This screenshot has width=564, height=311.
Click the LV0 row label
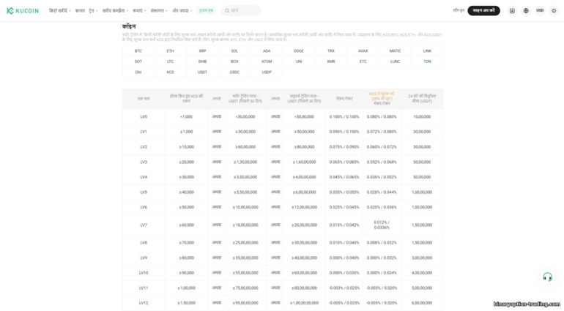coord(144,117)
